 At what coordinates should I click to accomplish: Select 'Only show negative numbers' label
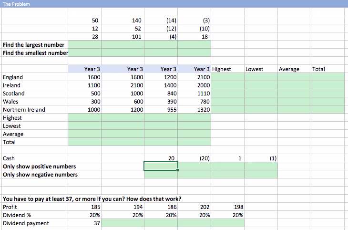[x=41, y=175]
